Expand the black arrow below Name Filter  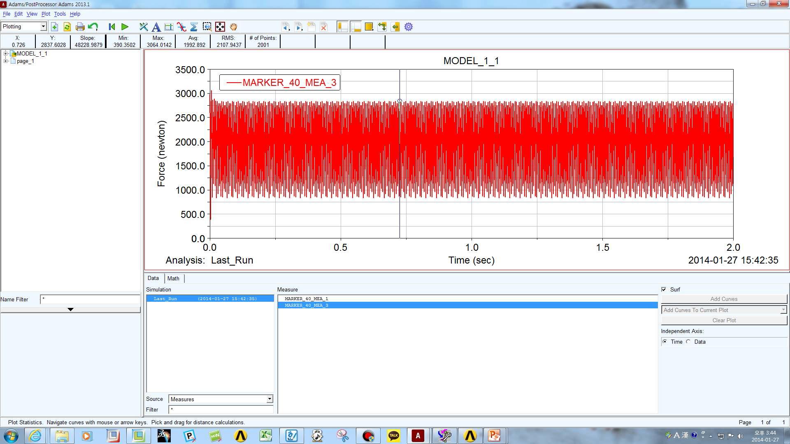coord(70,310)
